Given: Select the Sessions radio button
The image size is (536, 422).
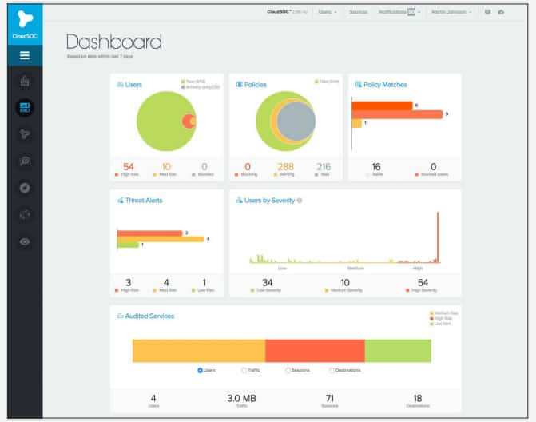Looking at the screenshot, I should tap(288, 370).
